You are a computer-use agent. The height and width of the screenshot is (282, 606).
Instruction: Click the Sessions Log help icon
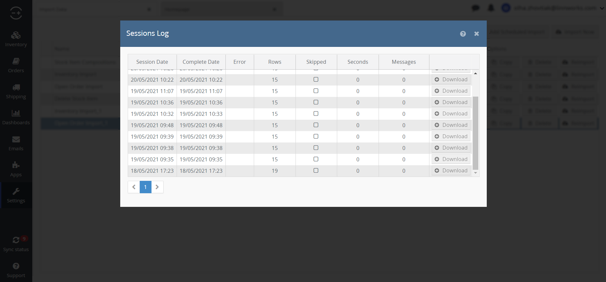point(463,34)
